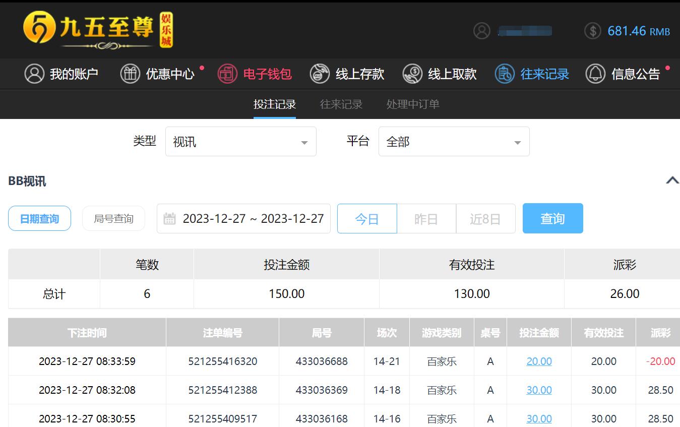Open 线上存款 menu item

coord(347,74)
